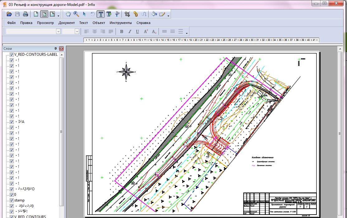
Task: Expand the page layout toolbar options arrow
Action: 58,15
